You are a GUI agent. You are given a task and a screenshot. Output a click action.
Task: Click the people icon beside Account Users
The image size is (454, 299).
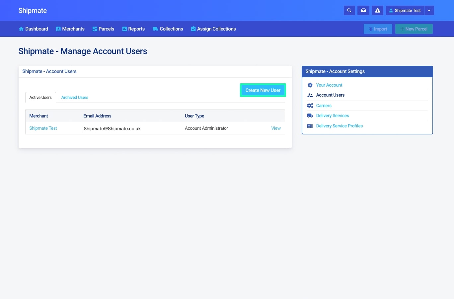point(310,95)
